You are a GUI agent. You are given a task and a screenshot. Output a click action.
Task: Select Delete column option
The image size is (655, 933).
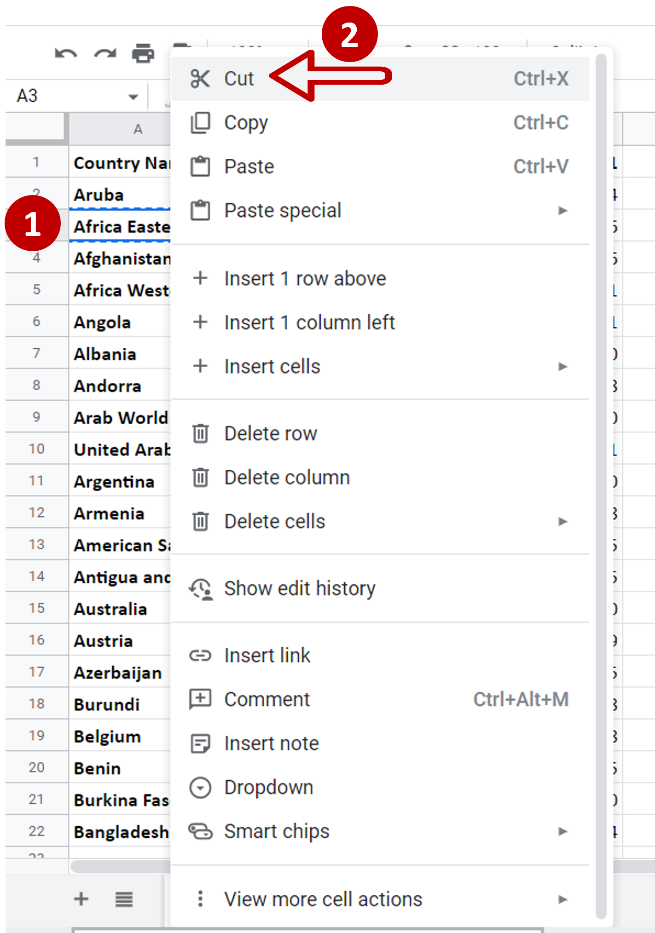[x=380, y=478]
